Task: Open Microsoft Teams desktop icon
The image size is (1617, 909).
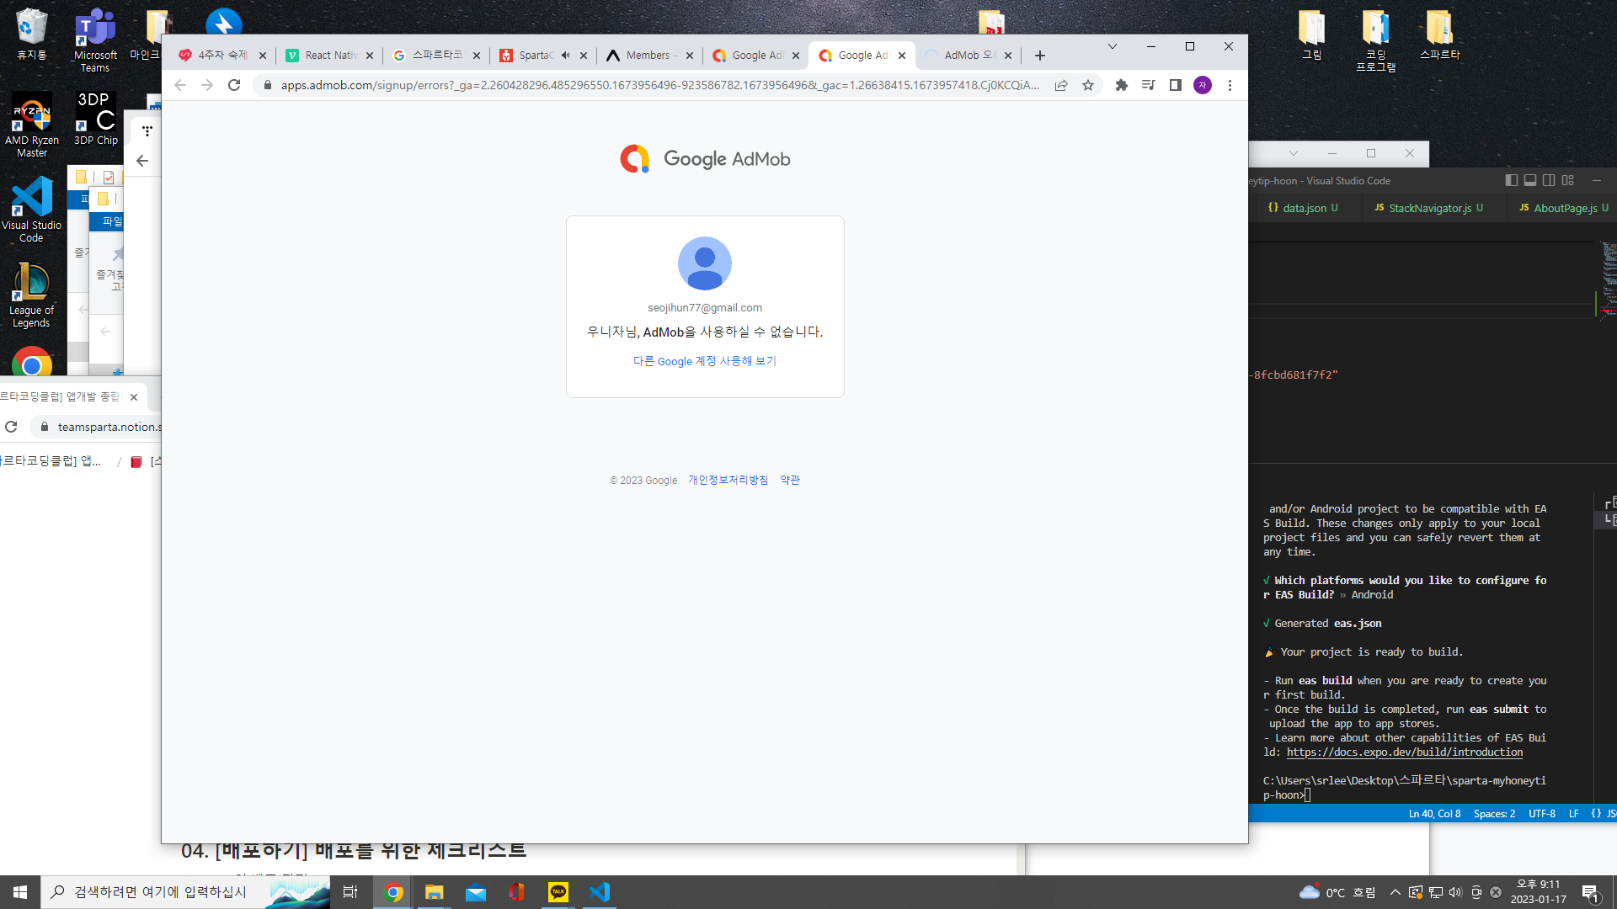Action: click(95, 40)
